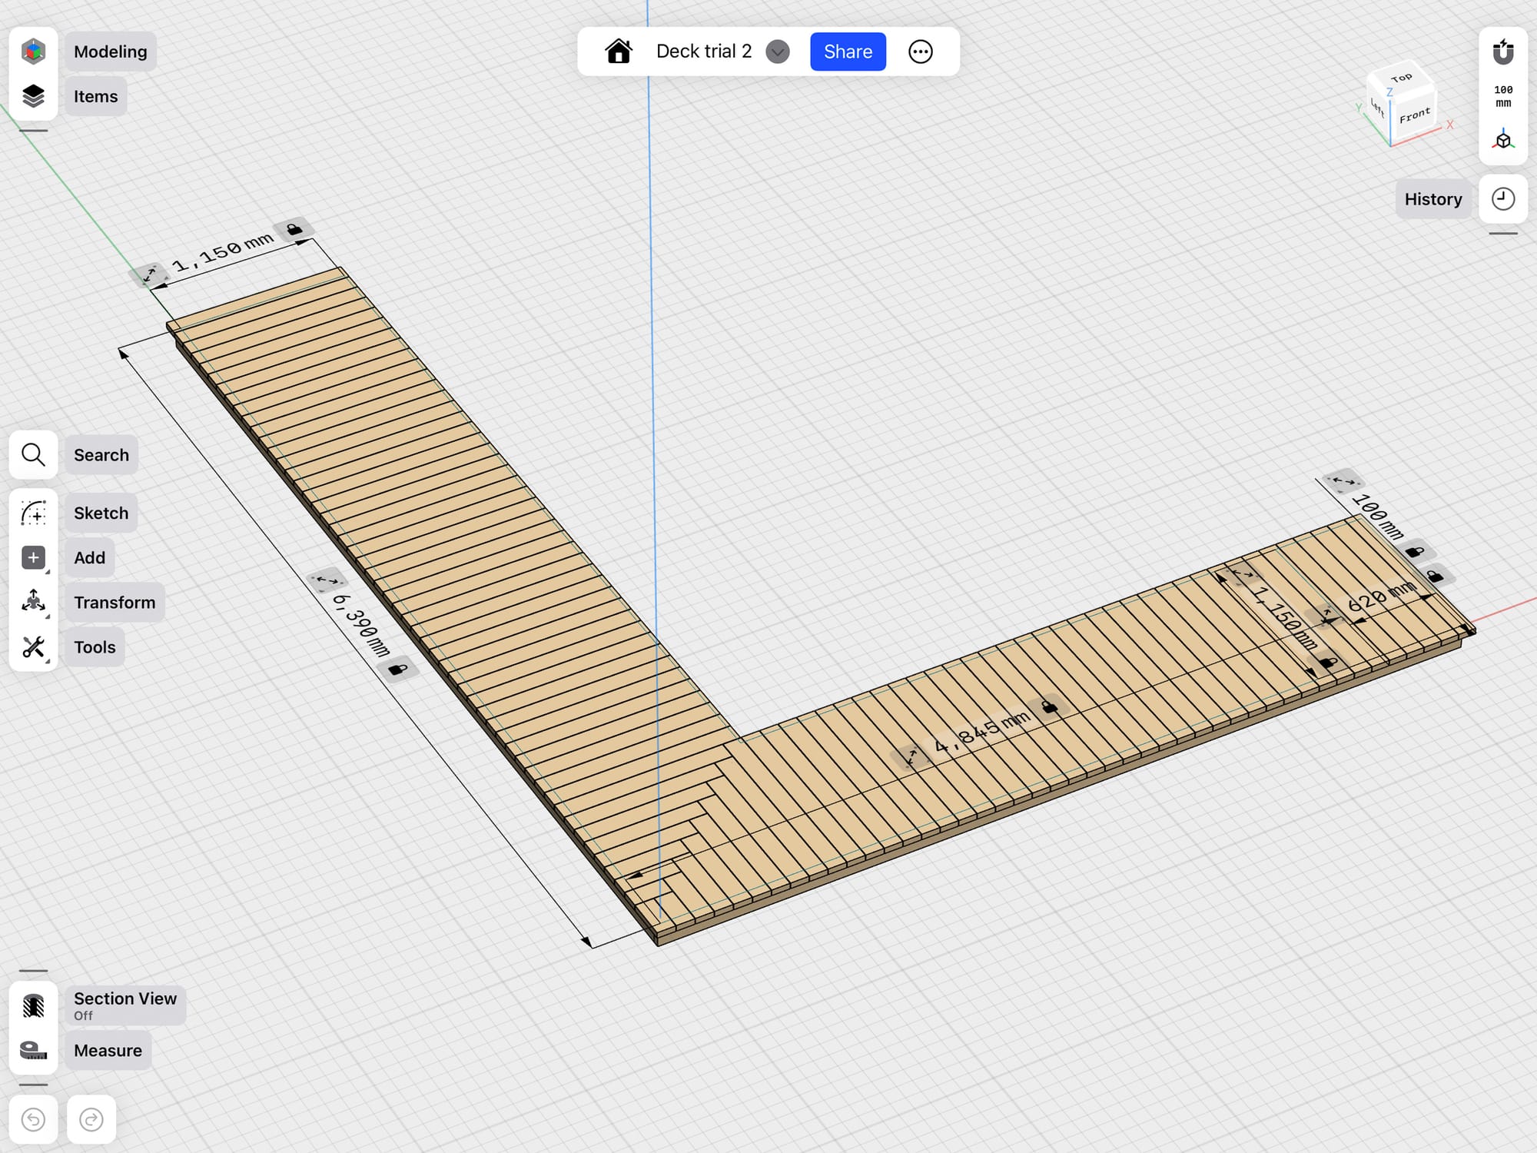The width and height of the screenshot is (1537, 1153).
Task: Click the Search magnifier icon
Action: coord(33,455)
